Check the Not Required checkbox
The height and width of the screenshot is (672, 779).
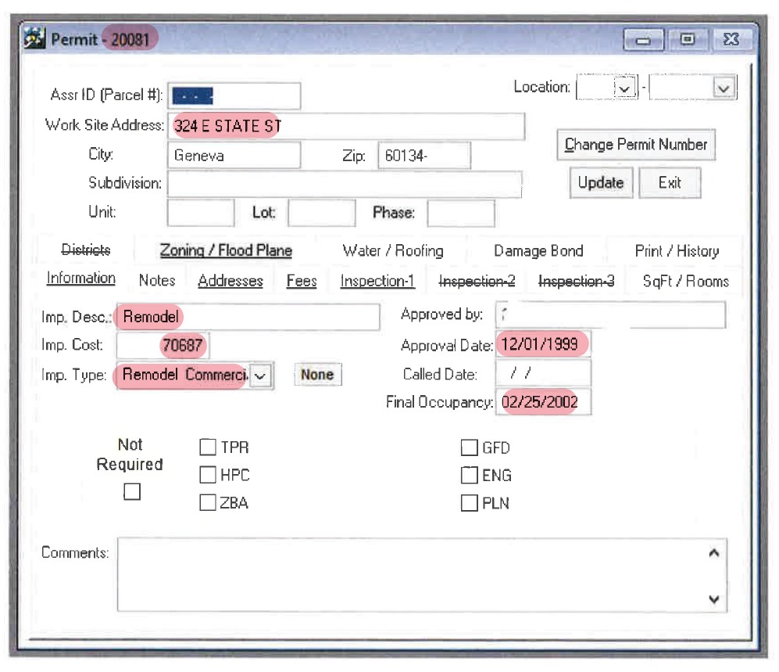point(132,492)
